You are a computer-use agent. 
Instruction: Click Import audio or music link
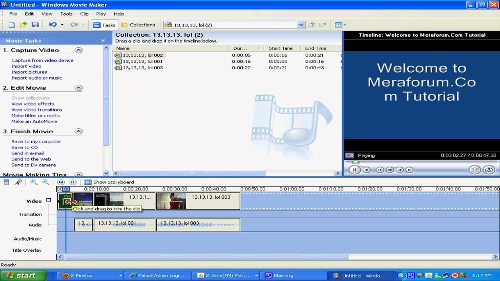click(x=36, y=78)
